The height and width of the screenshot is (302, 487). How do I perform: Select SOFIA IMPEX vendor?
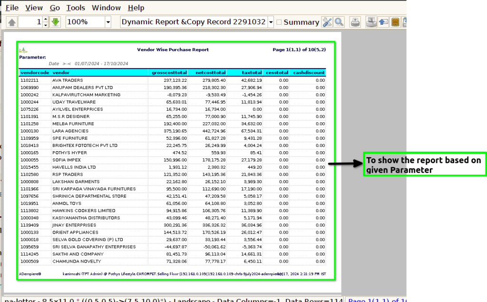point(67,160)
